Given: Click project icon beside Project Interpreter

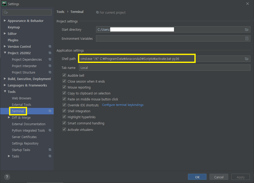Looking at the screenshot, I should (50, 66).
